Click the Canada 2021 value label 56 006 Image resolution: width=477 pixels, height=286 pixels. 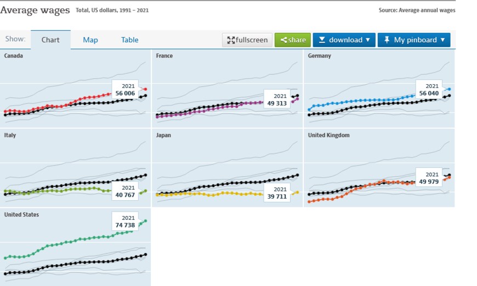coord(125,94)
